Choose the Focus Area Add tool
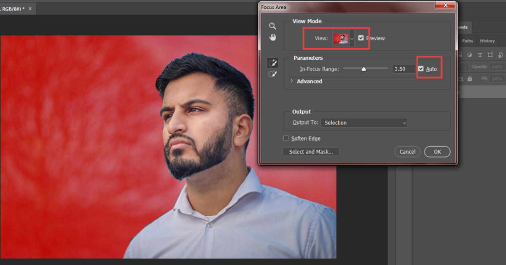The image size is (506, 265). click(272, 63)
